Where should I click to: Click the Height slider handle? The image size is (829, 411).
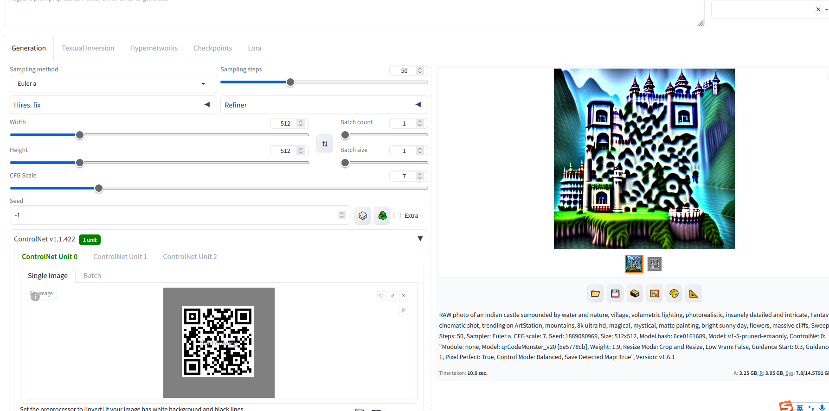(x=80, y=163)
